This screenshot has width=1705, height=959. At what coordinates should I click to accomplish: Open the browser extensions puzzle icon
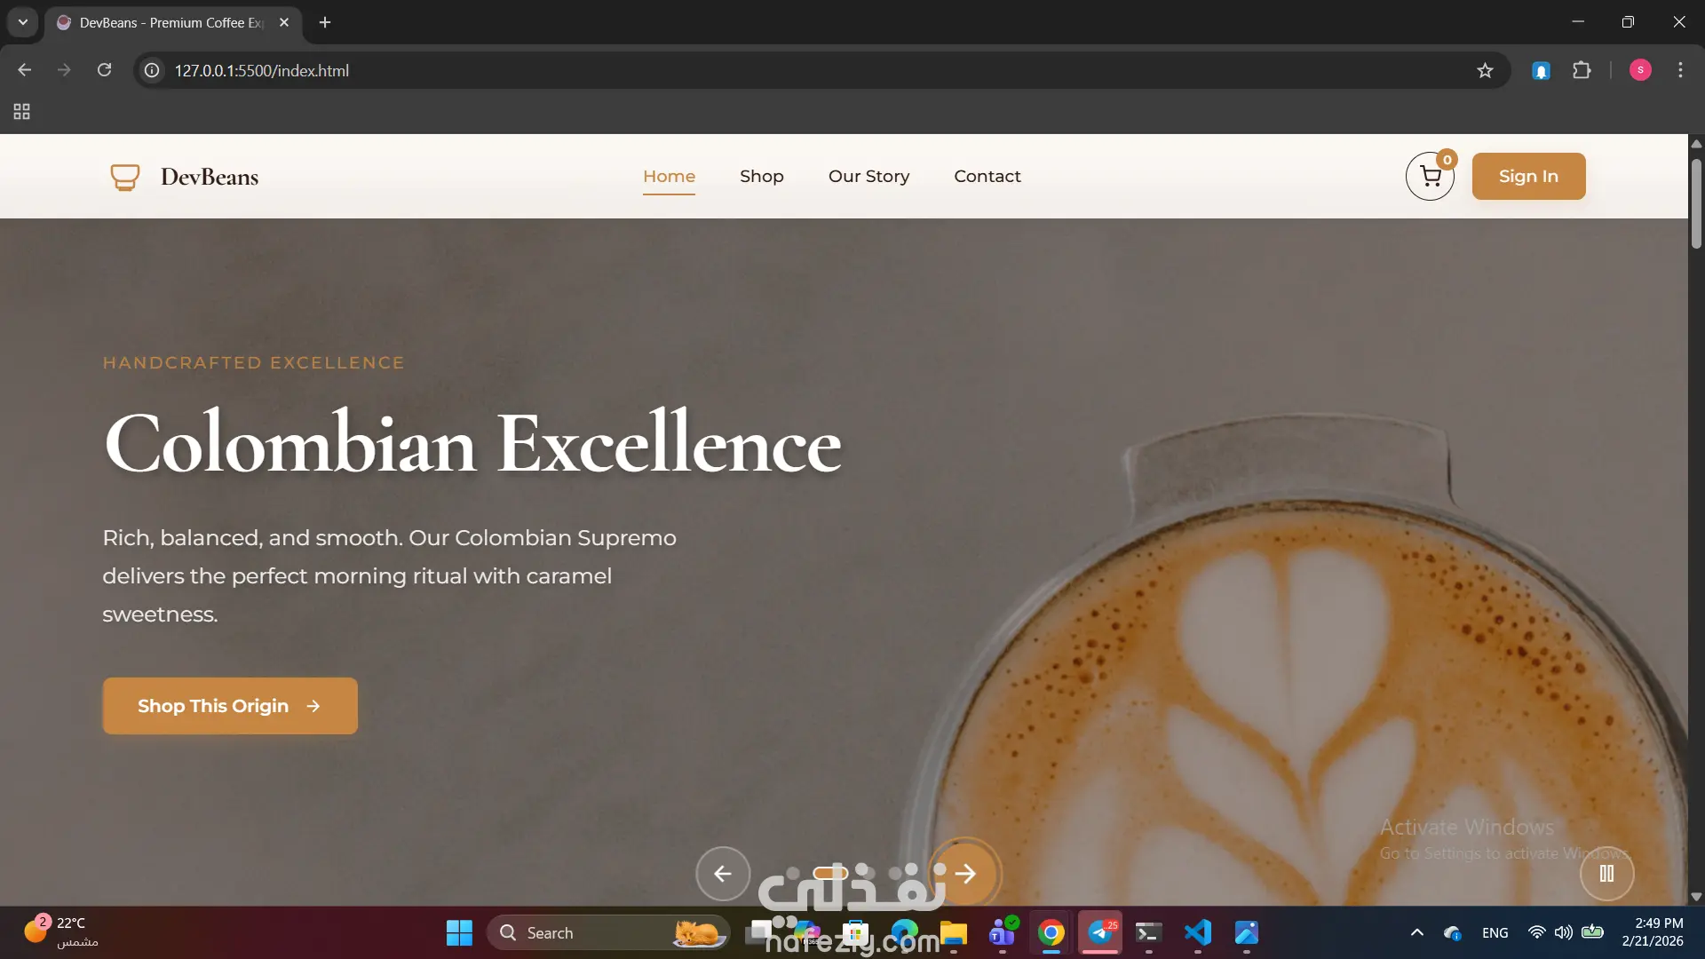pyautogui.click(x=1582, y=70)
